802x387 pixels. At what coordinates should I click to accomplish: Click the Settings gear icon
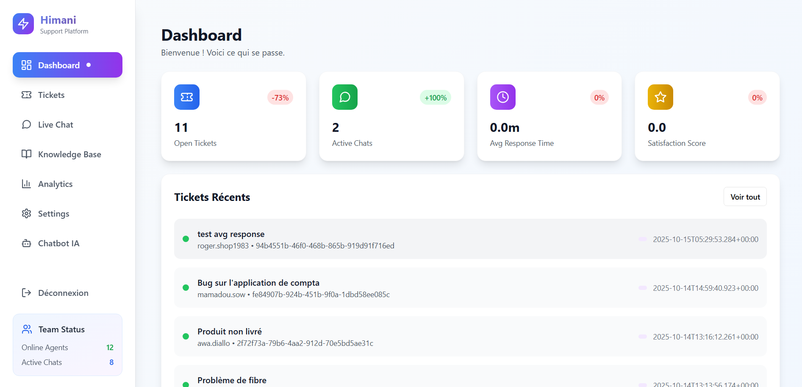pos(27,214)
